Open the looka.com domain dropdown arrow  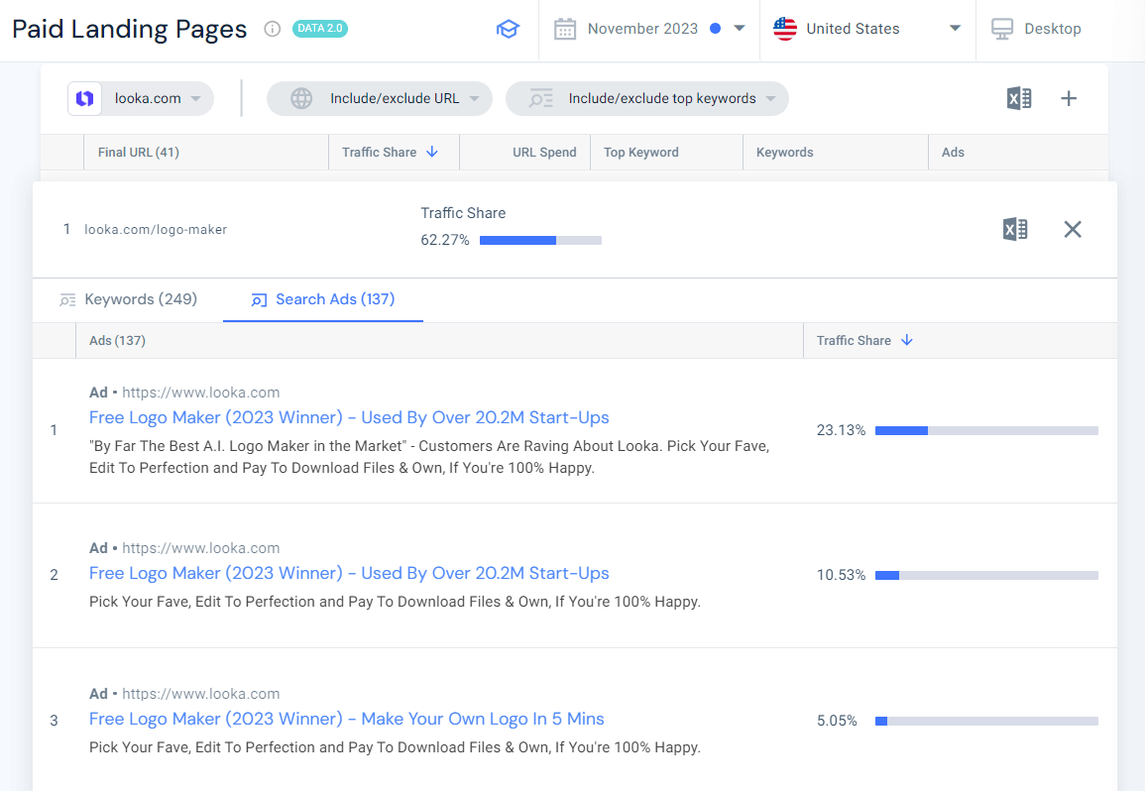pyautogui.click(x=195, y=98)
